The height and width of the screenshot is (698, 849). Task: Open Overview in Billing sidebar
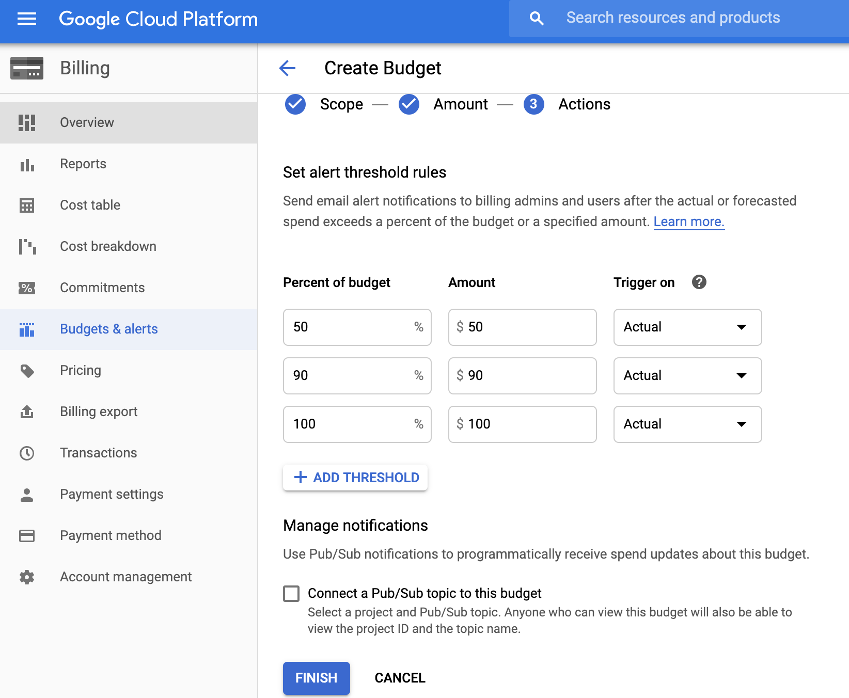pos(129,123)
